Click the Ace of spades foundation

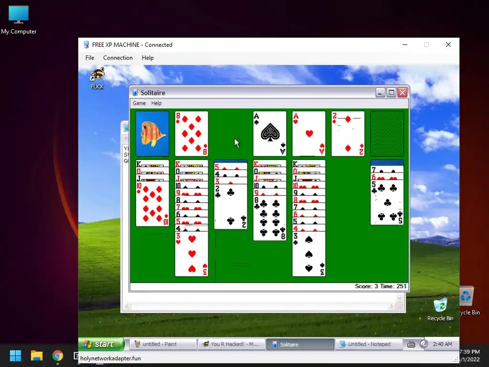270,134
